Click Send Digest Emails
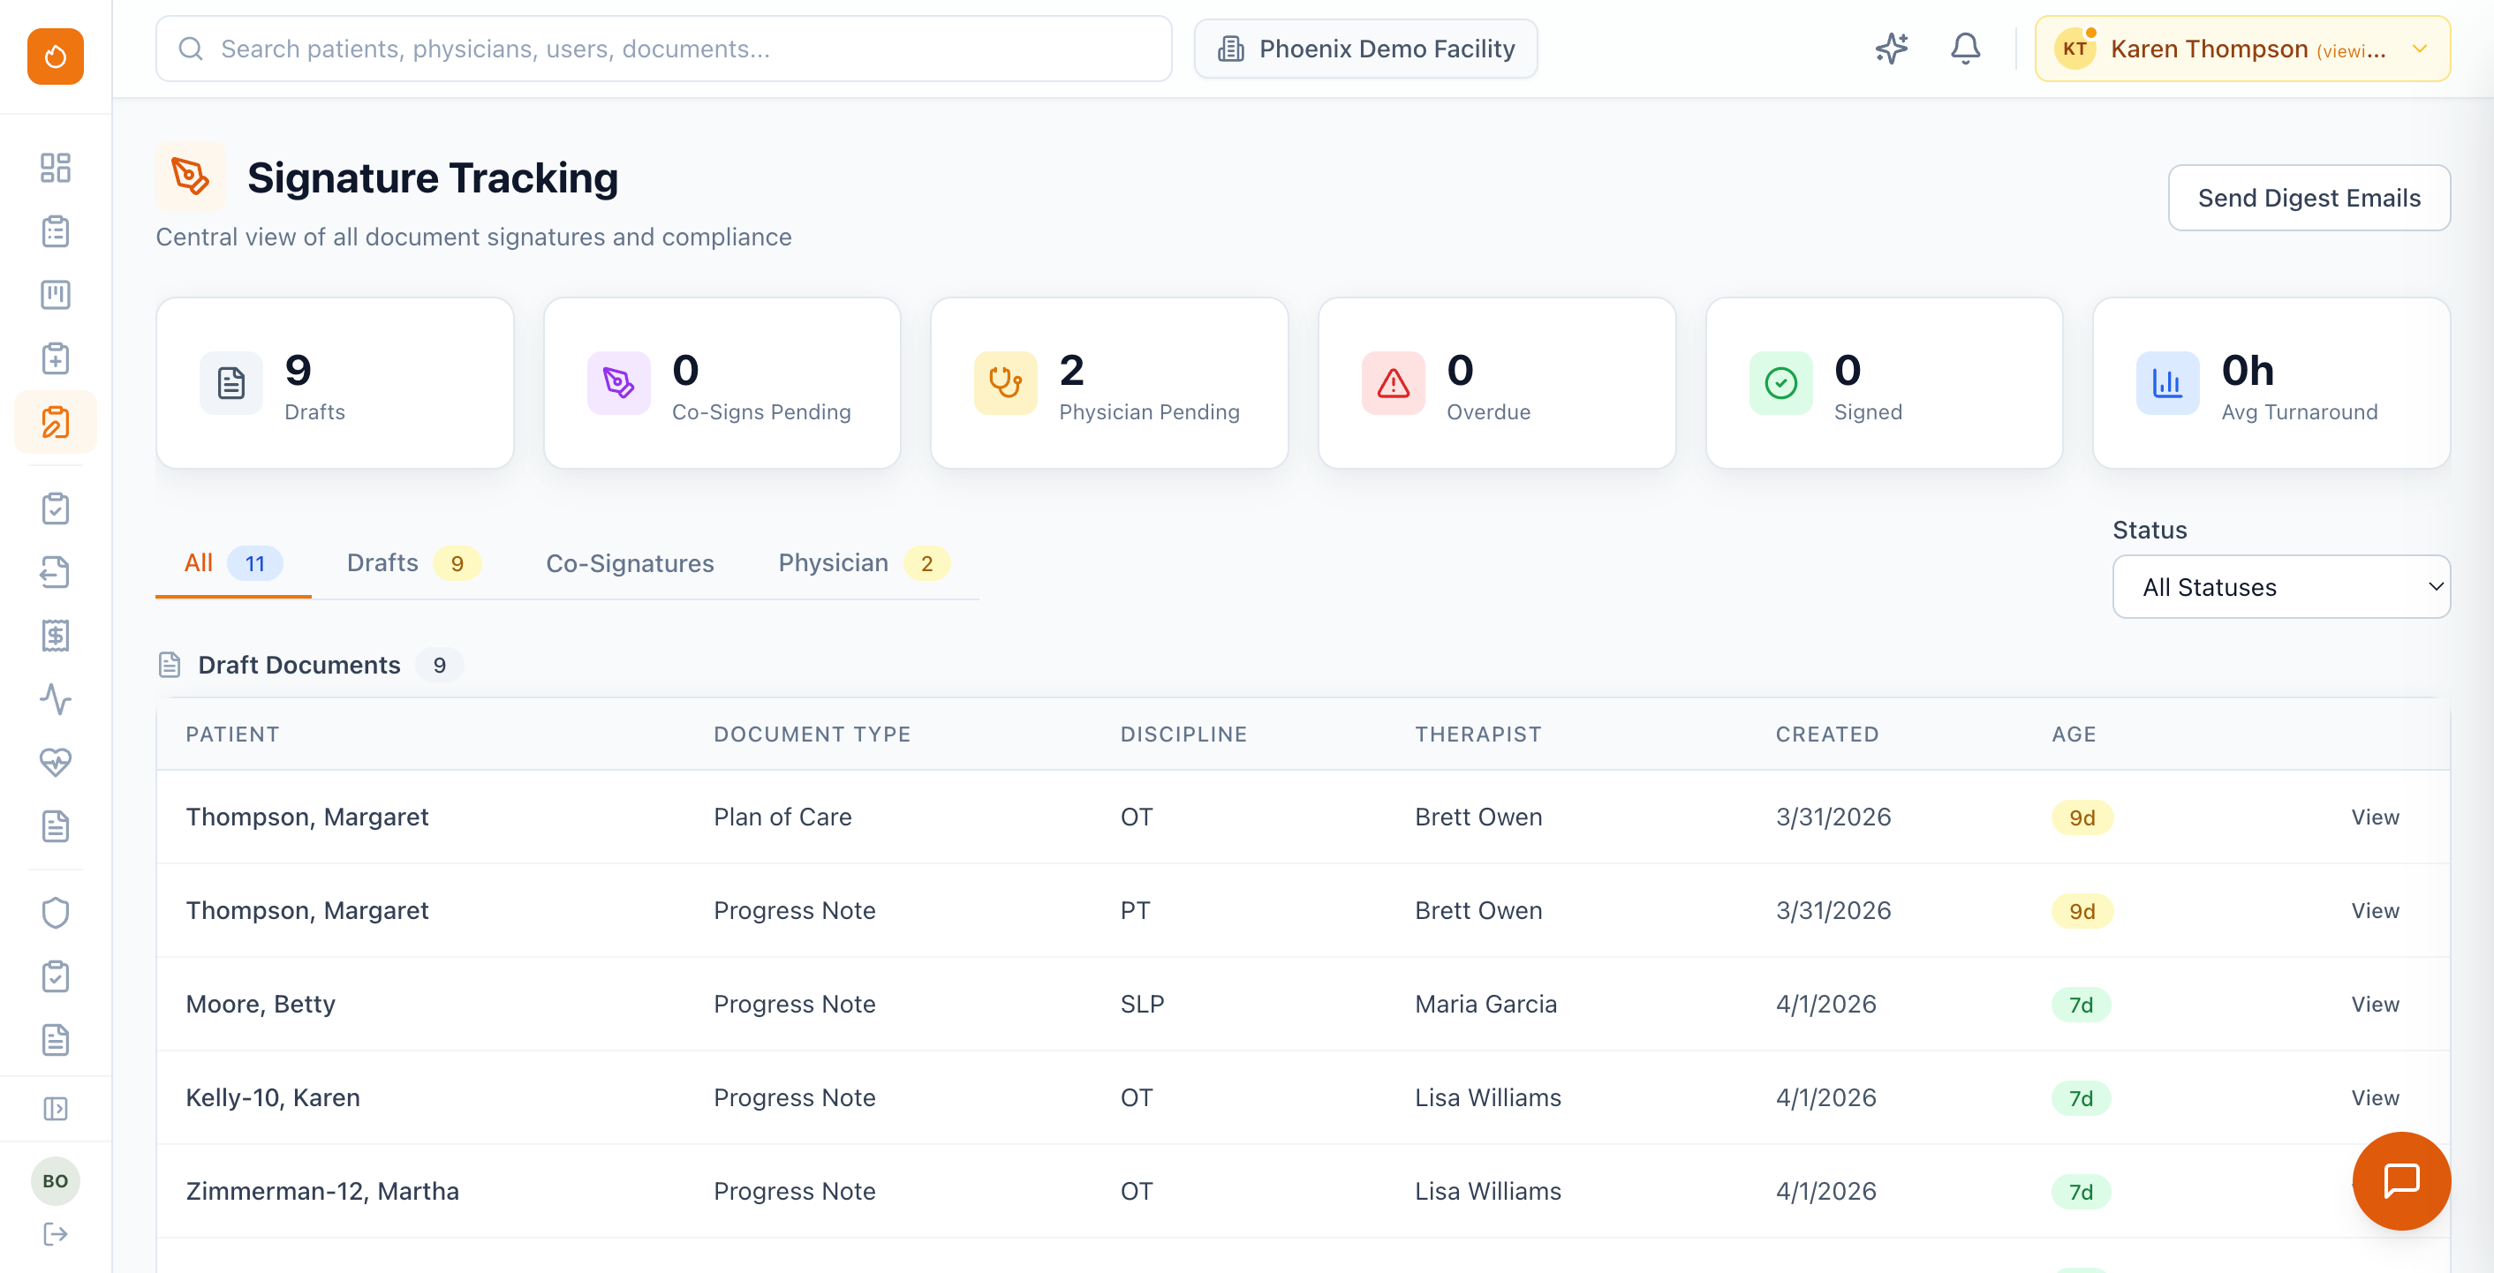Viewport: 2494px width, 1273px height. tap(2309, 198)
